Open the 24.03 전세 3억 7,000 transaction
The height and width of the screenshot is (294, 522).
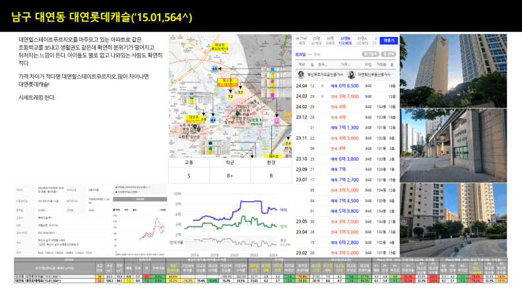click(x=346, y=96)
